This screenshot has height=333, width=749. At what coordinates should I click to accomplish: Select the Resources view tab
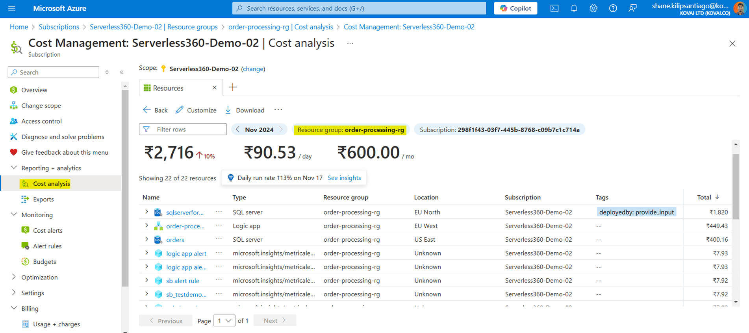pos(168,88)
